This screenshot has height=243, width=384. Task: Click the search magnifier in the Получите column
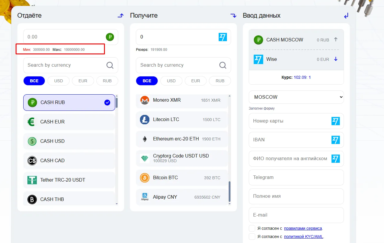223,65
